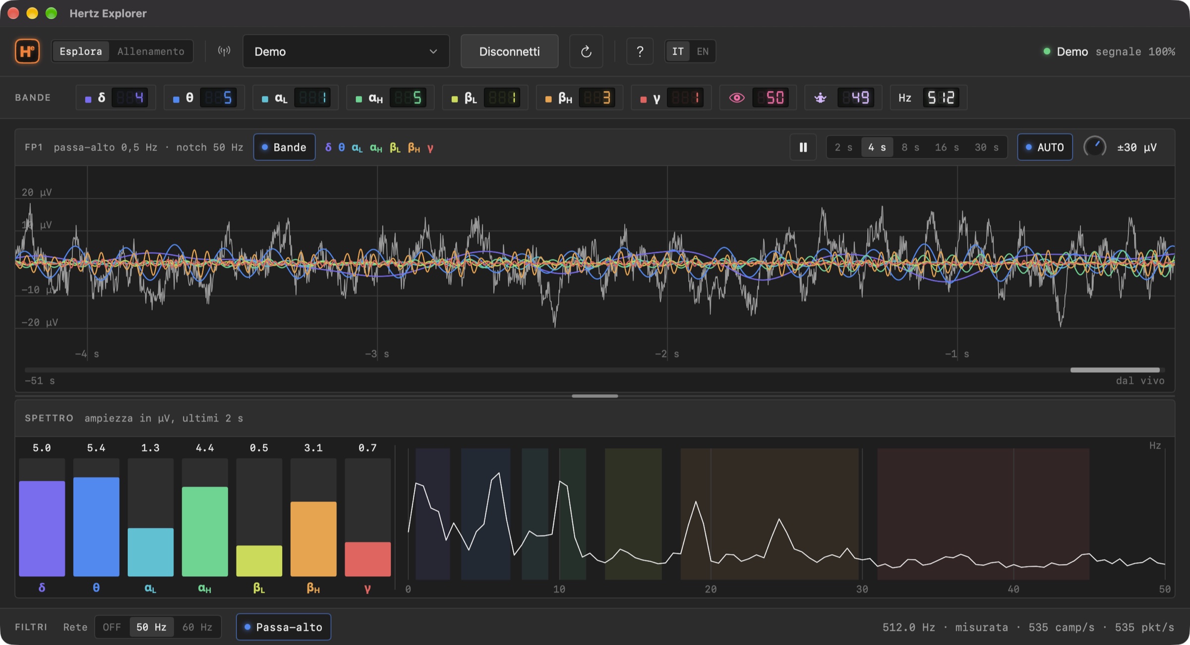
Task: Click the orange Hertz Explorer logo icon
Action: tap(27, 51)
